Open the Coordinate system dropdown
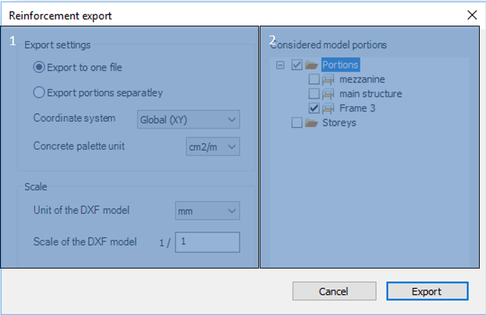 click(x=188, y=119)
